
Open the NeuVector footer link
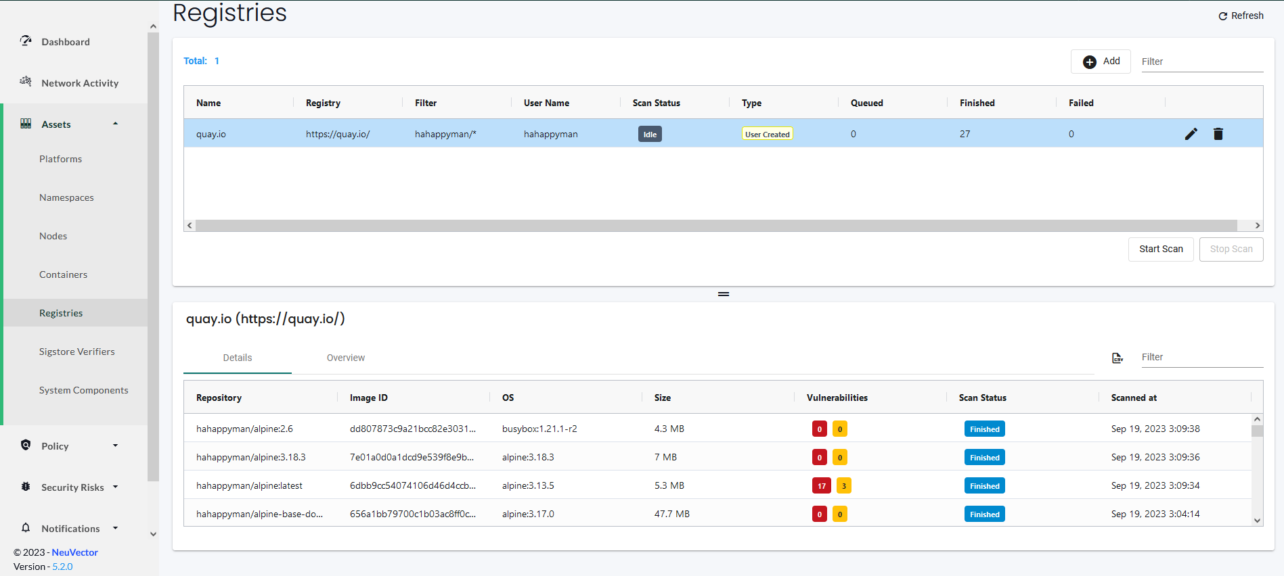point(75,552)
